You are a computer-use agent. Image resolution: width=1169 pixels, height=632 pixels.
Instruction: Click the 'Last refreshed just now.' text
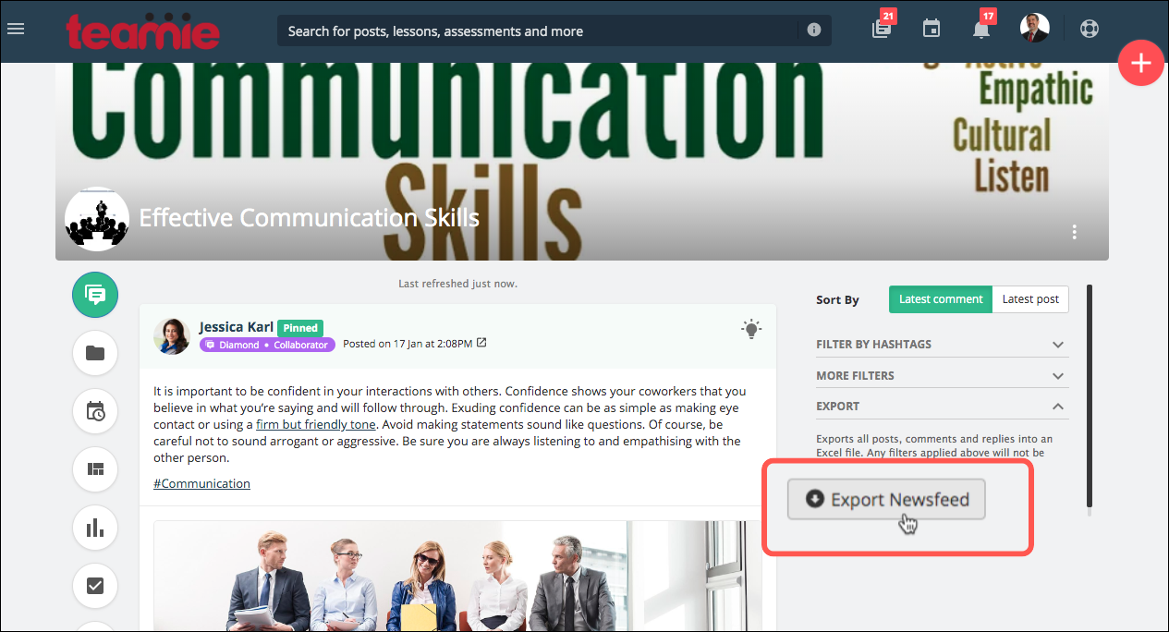(457, 284)
